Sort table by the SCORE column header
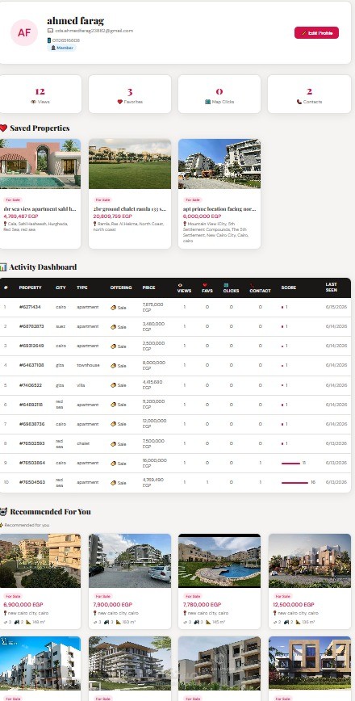Screen dimensions: 355x701 tap(289, 288)
